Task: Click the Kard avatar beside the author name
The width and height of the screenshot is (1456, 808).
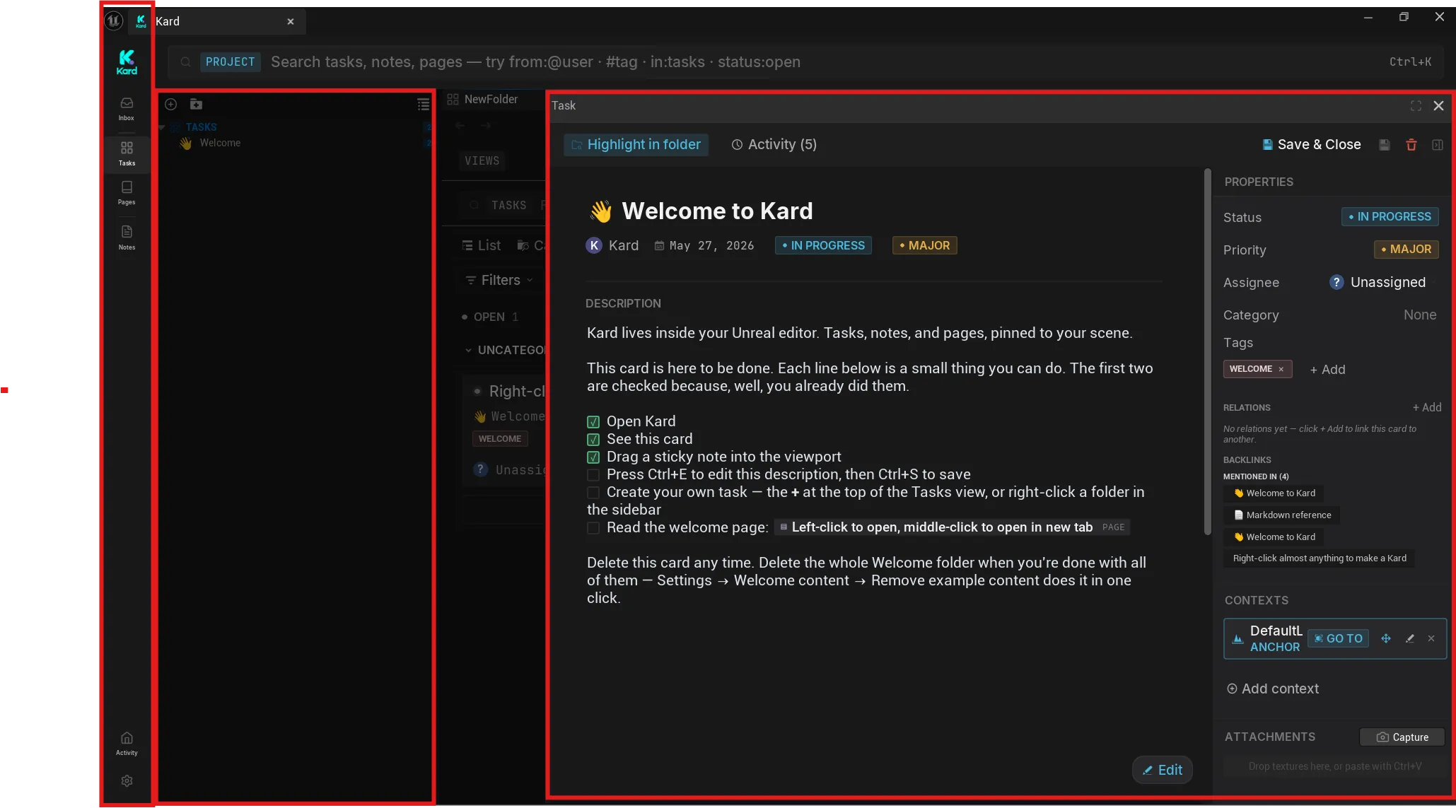Action: coord(594,245)
